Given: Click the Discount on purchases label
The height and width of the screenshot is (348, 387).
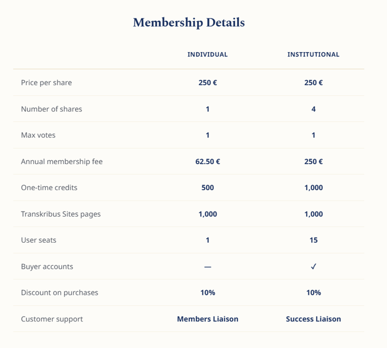Looking at the screenshot, I should click(59, 293).
